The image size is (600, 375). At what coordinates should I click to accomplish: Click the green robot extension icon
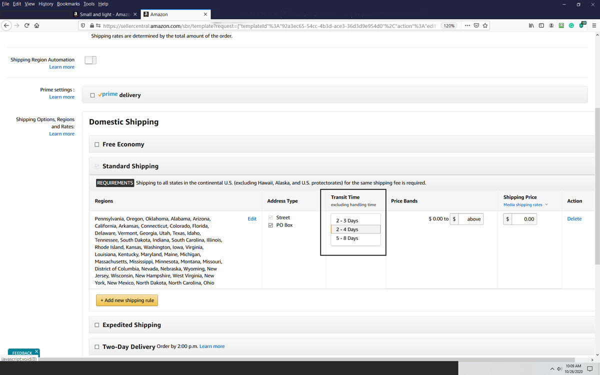561,25
